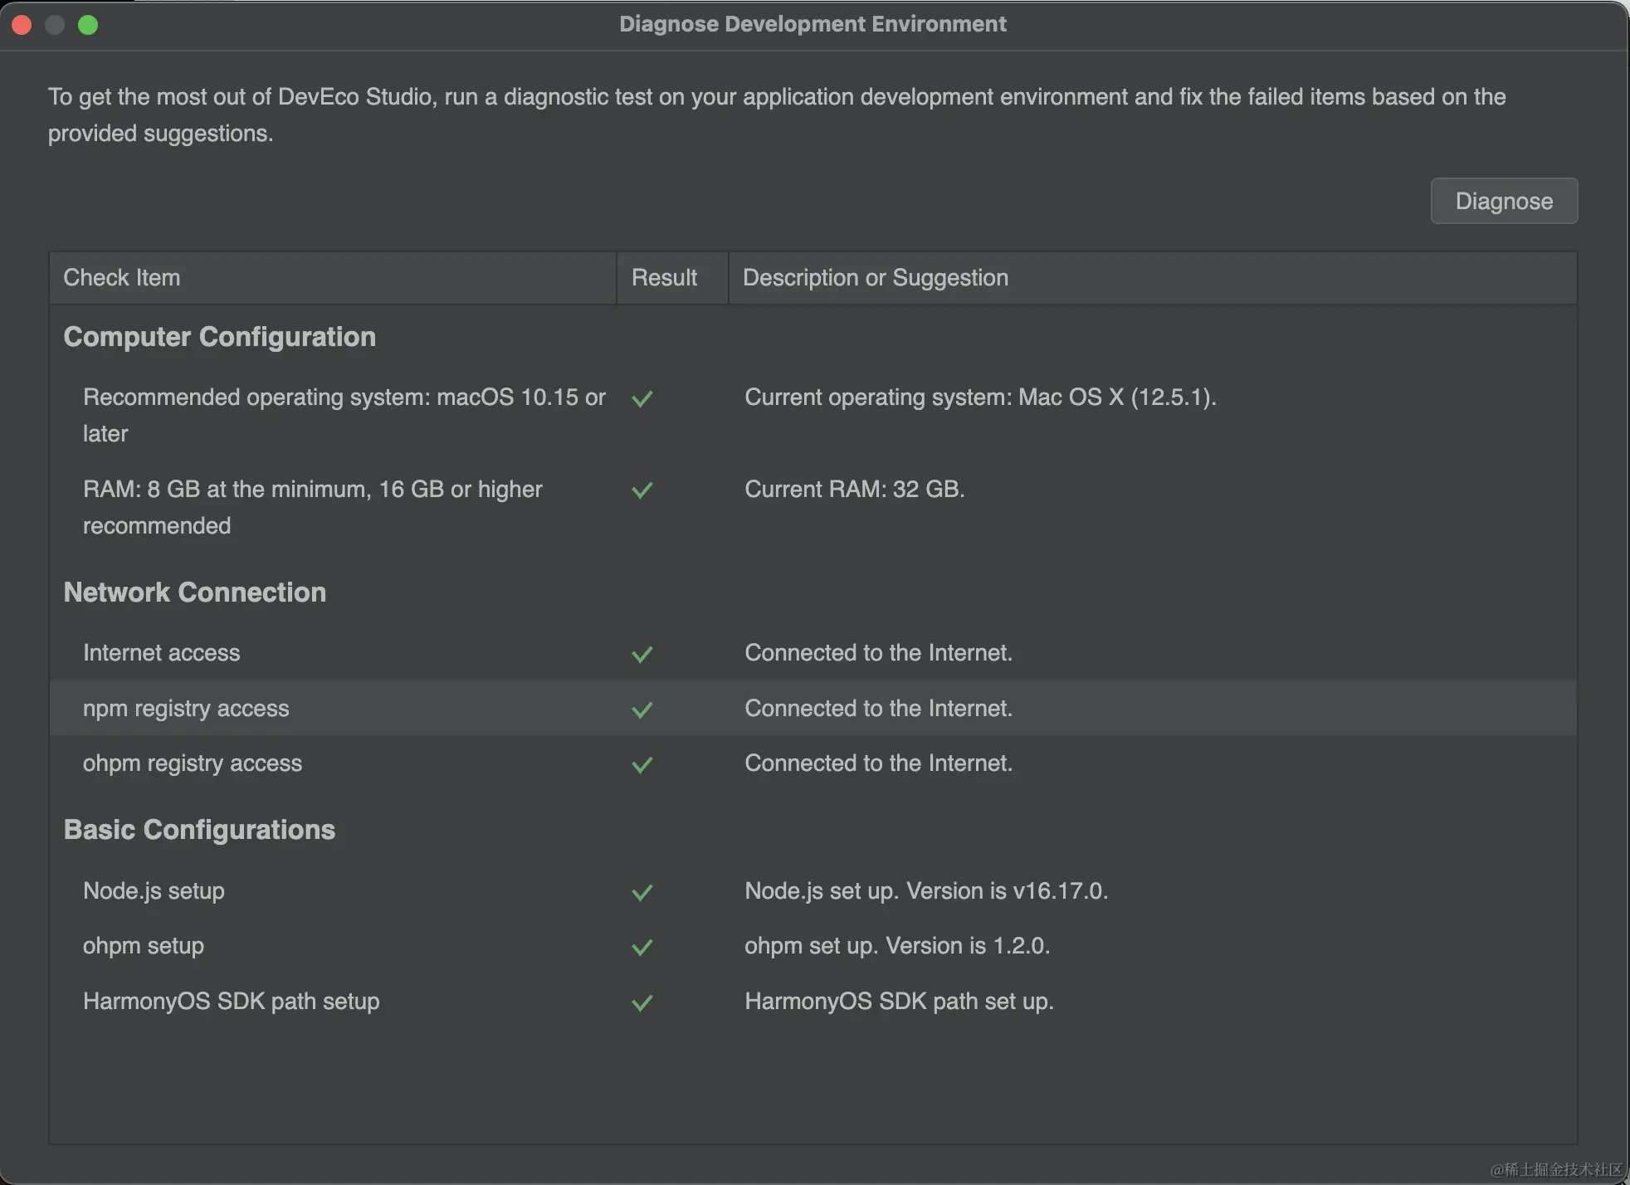Click the operating system check mark icon
The image size is (1630, 1185).
(x=642, y=398)
